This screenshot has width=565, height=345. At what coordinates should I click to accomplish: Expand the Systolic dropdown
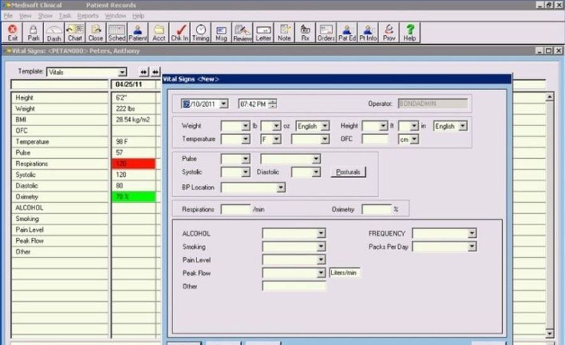tap(245, 172)
